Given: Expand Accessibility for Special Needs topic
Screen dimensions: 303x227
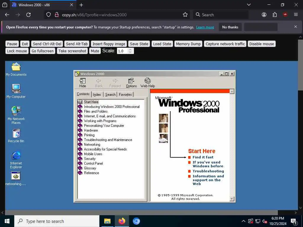Looking at the screenshot, I should point(105,149).
